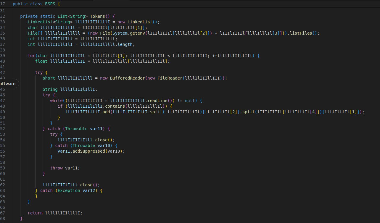Place cursor on Tokens() method name

(x=100, y=16)
